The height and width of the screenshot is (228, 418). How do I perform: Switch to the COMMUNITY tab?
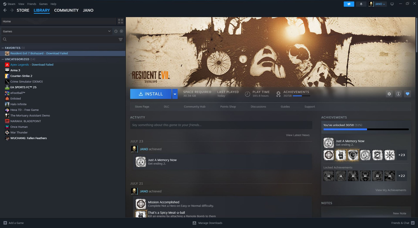66,10
